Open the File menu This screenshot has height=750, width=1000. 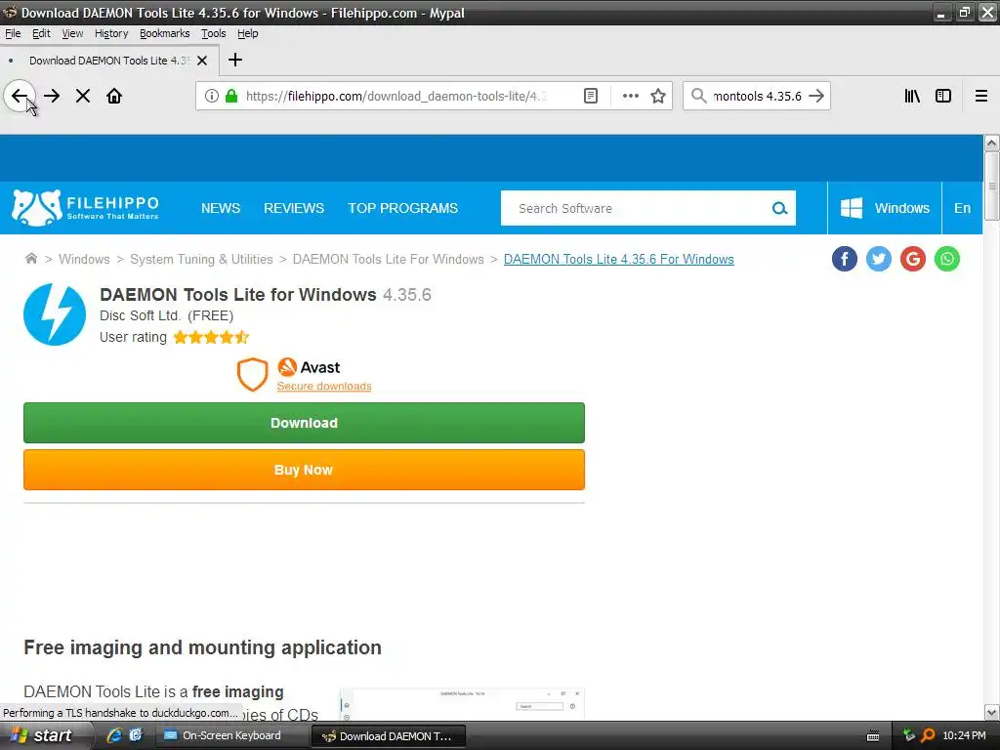pyautogui.click(x=13, y=33)
